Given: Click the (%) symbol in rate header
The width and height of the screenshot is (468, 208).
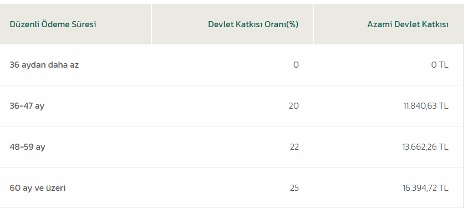Looking at the screenshot, I should tap(292, 24).
